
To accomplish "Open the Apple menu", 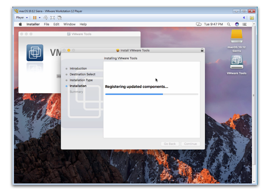I will [x=20, y=24].
